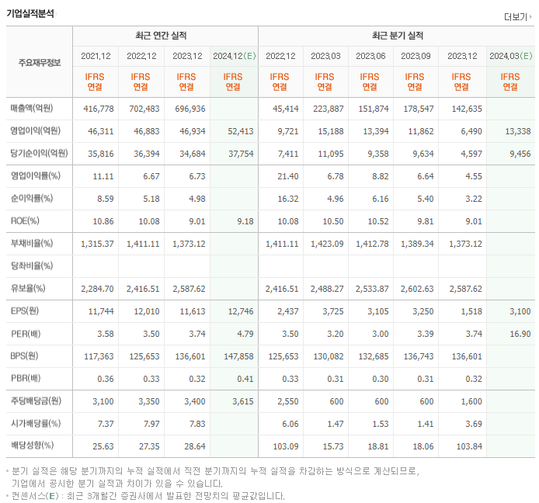Select the 유보율(%) row label
Screen dimensions: 539x503
[x=28, y=288]
